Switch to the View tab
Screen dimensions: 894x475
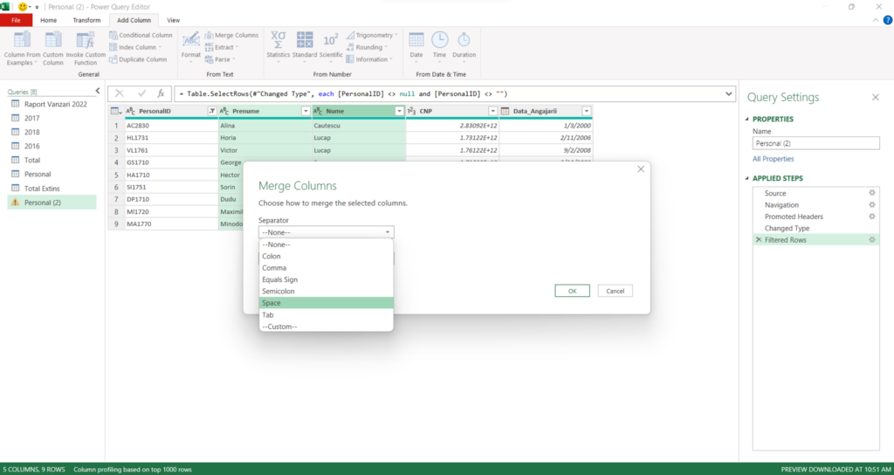174,20
